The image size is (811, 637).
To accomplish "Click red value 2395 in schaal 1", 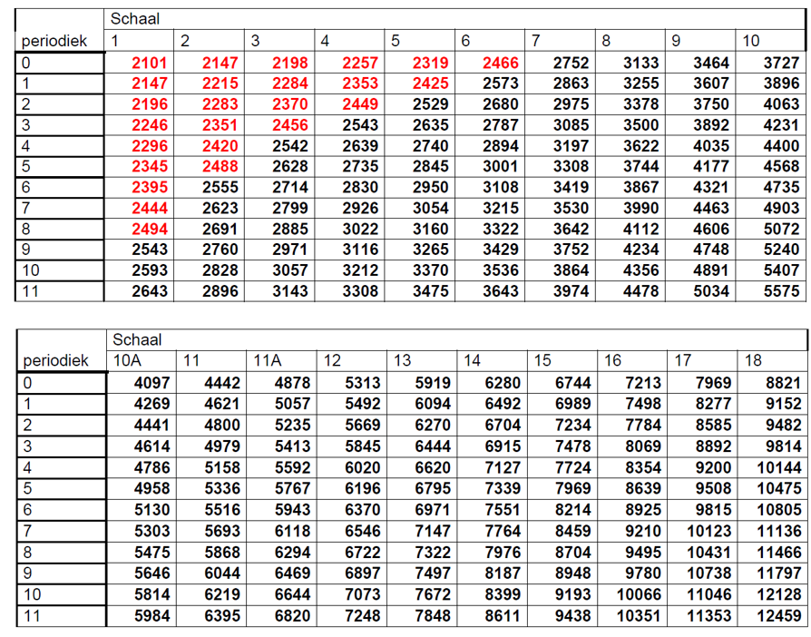I will pos(149,187).
